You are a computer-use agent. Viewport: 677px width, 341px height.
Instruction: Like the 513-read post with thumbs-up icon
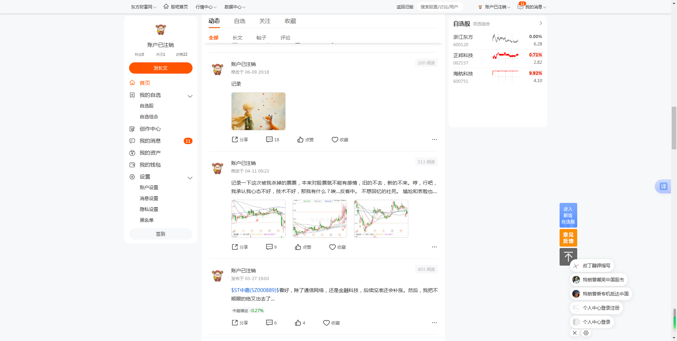(x=298, y=247)
